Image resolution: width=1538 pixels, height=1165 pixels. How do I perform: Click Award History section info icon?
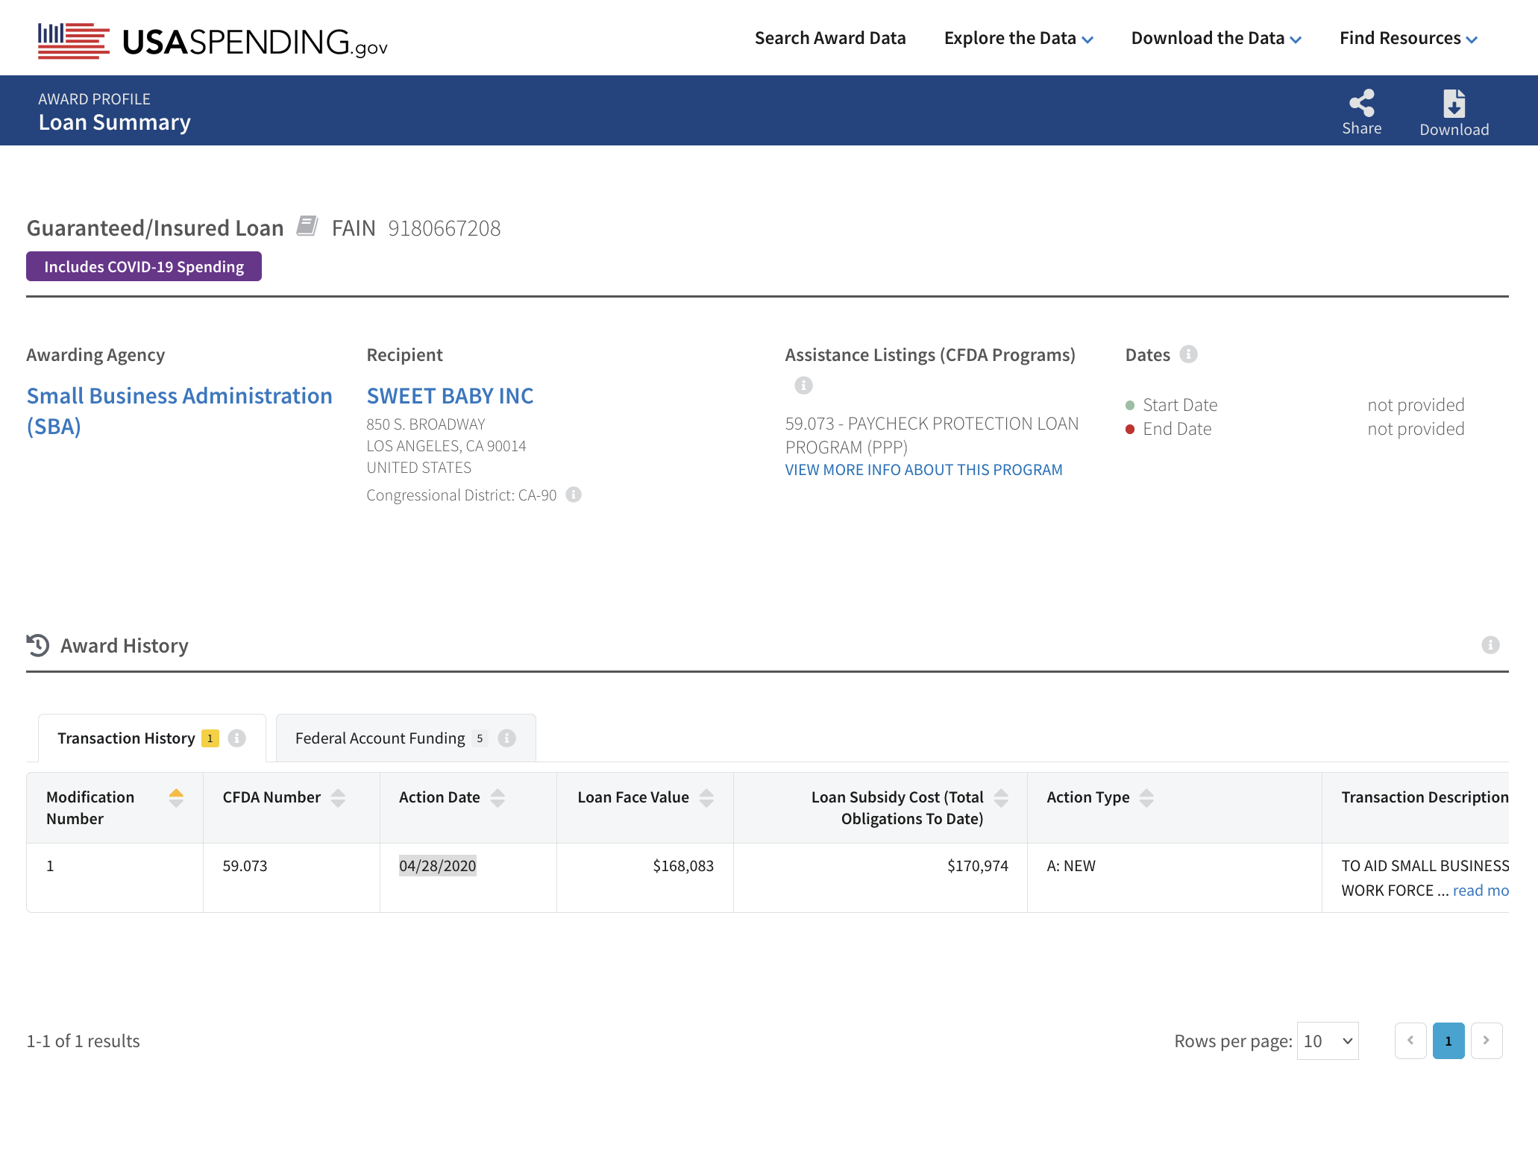click(1490, 645)
